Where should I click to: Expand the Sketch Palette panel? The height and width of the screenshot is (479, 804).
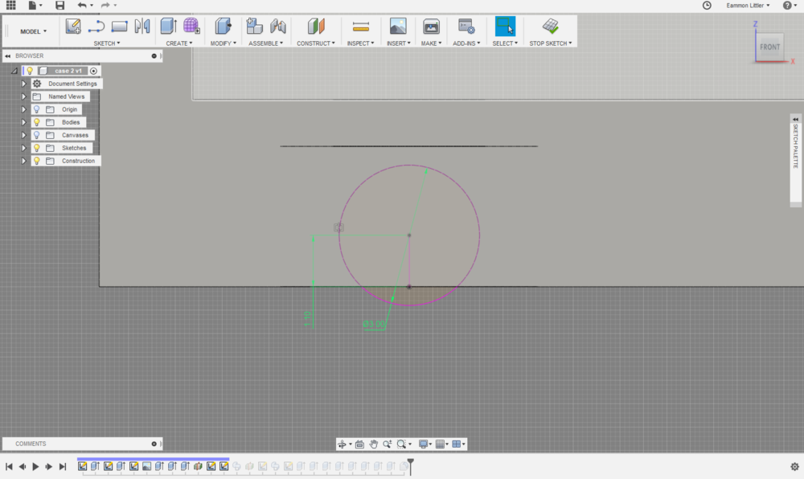(x=795, y=120)
